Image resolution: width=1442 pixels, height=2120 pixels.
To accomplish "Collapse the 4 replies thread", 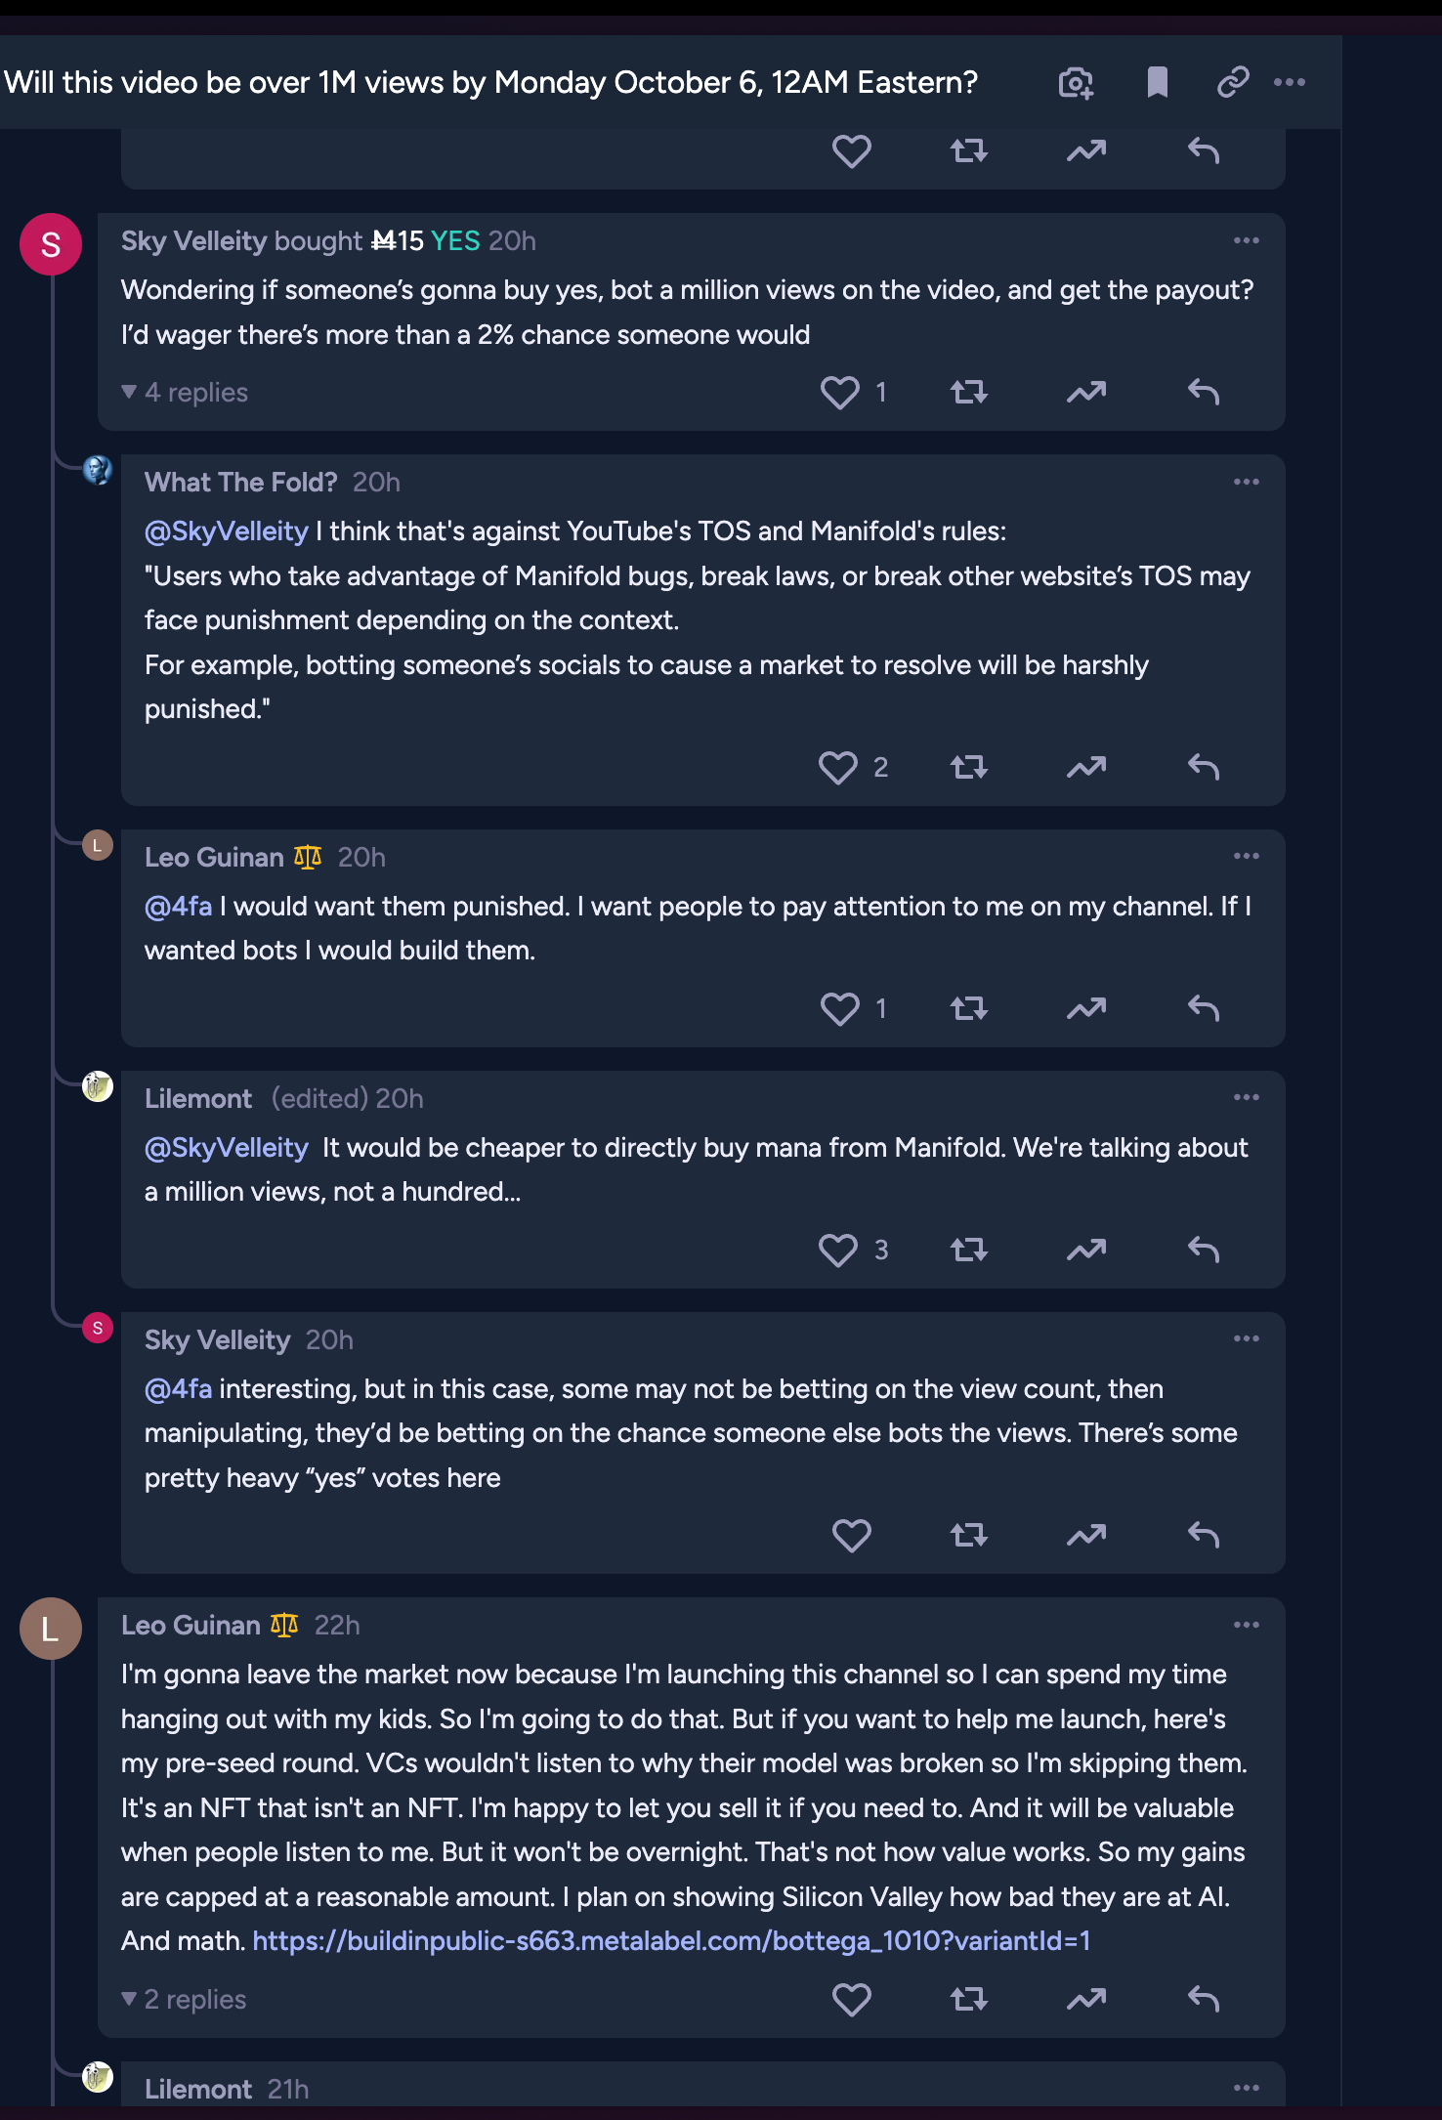I will pos(185,393).
